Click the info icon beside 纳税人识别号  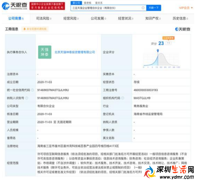coord(27,98)
